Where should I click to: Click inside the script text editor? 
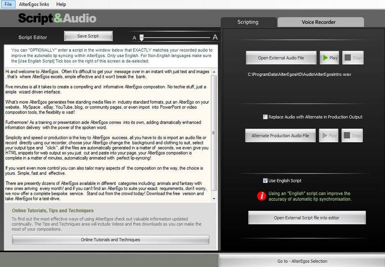coord(108,135)
